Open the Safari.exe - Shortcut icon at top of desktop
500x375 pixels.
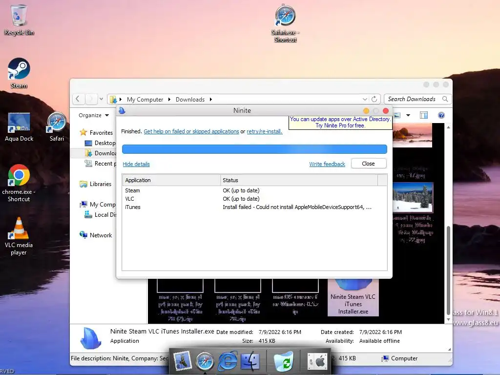pyautogui.click(x=285, y=23)
